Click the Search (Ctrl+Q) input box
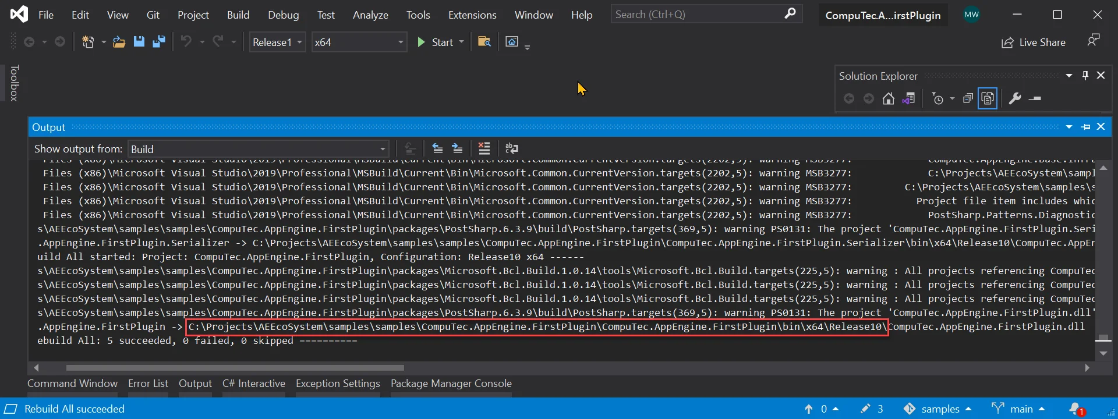 click(x=696, y=15)
